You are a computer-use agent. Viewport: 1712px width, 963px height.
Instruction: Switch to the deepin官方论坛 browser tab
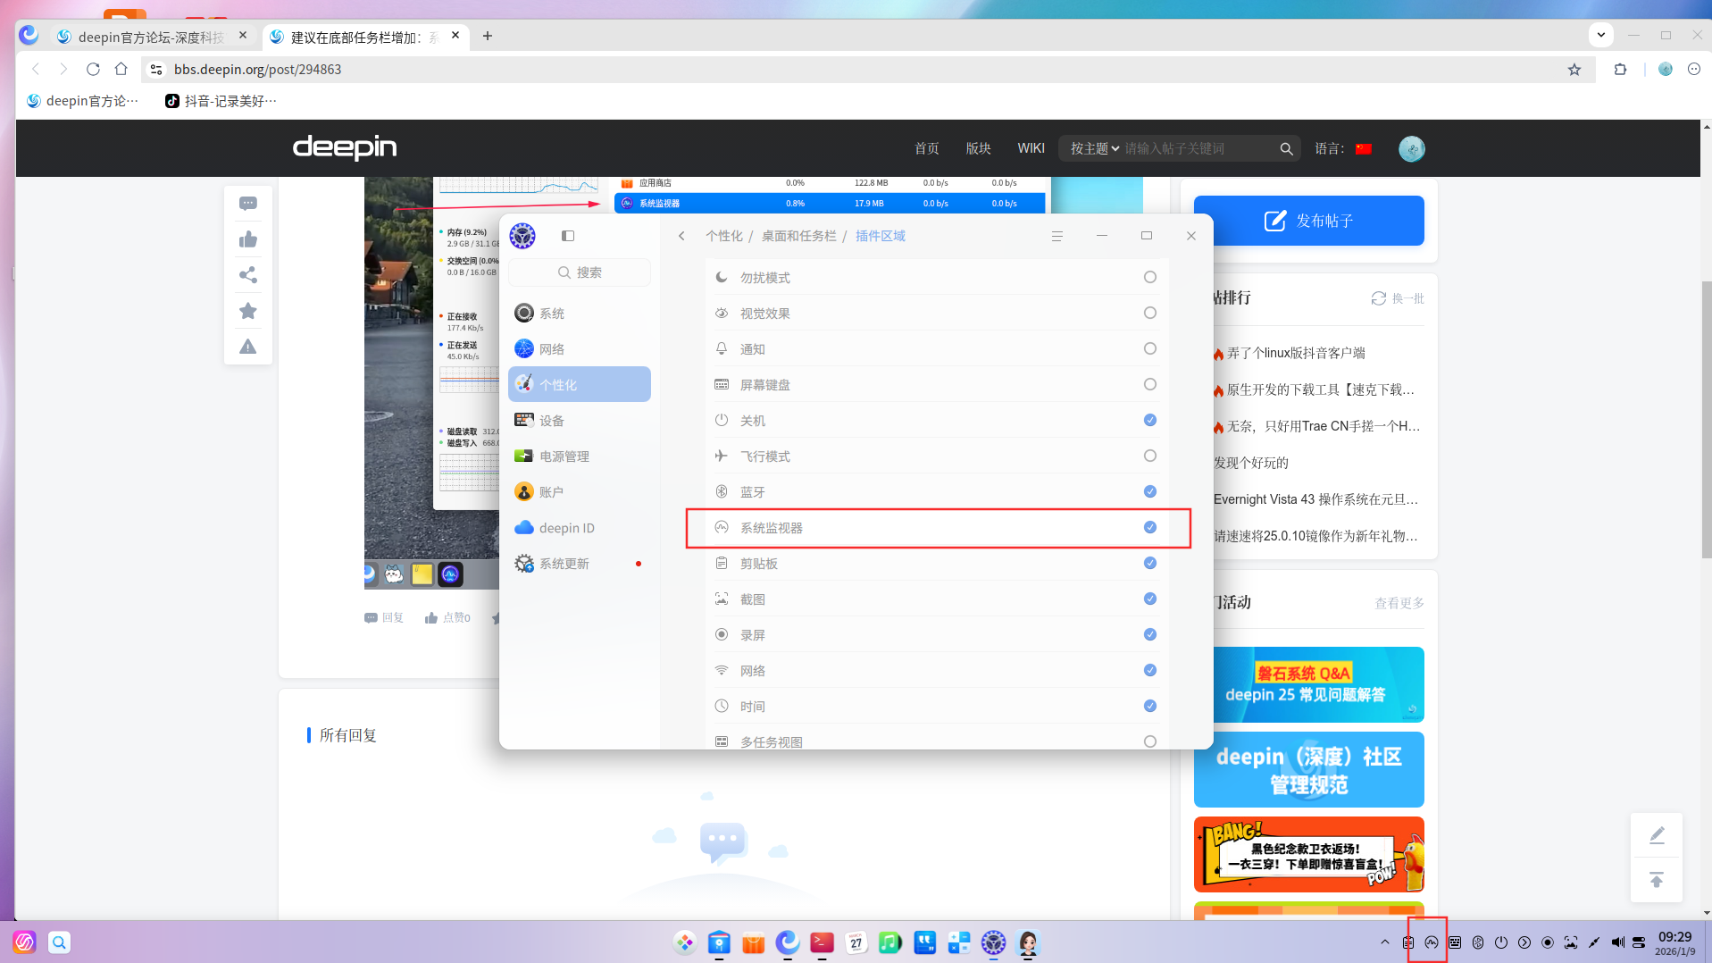pos(151,37)
